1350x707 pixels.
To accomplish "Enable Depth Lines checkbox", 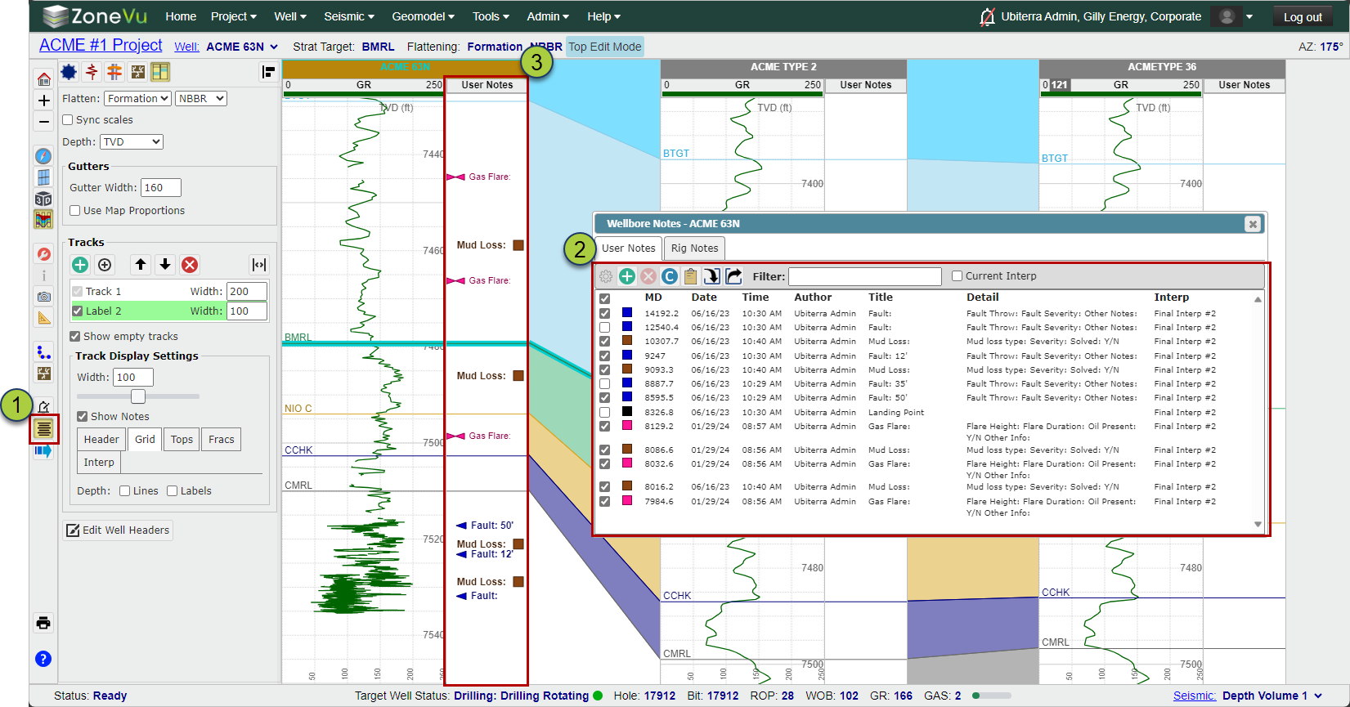I will 125,491.
